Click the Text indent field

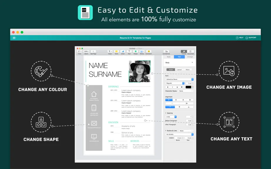coord(188,138)
